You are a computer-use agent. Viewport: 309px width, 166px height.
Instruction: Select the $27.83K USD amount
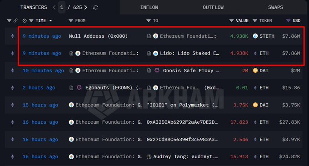(x=290, y=122)
